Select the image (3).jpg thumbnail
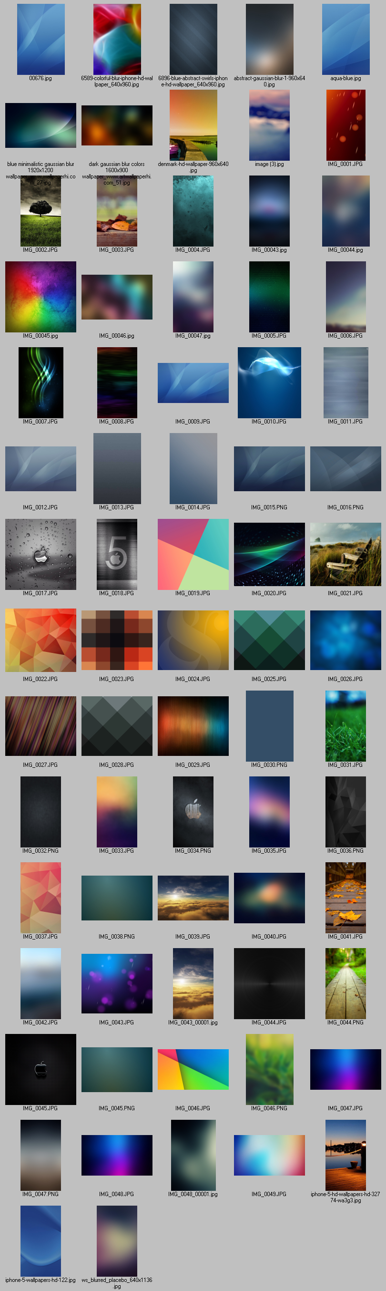The image size is (386, 1291). (x=269, y=125)
